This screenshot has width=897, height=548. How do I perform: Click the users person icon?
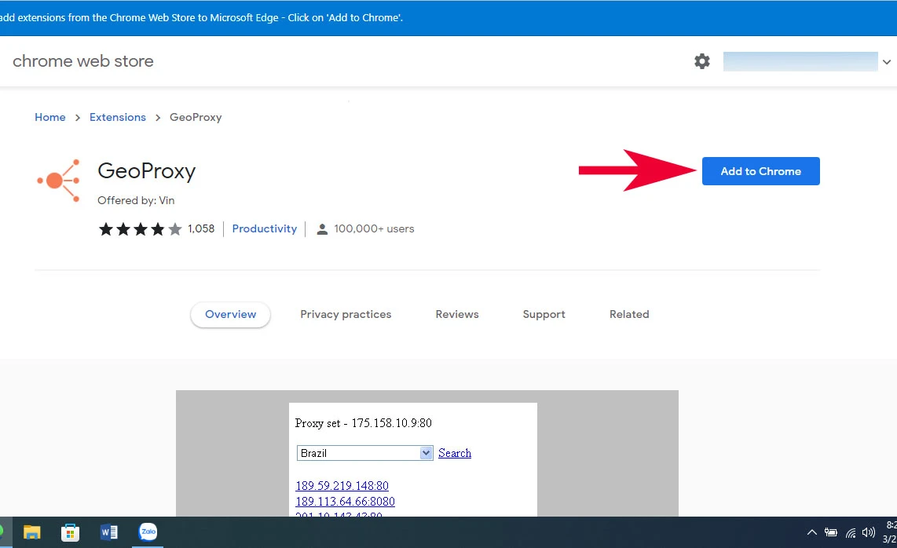point(321,229)
